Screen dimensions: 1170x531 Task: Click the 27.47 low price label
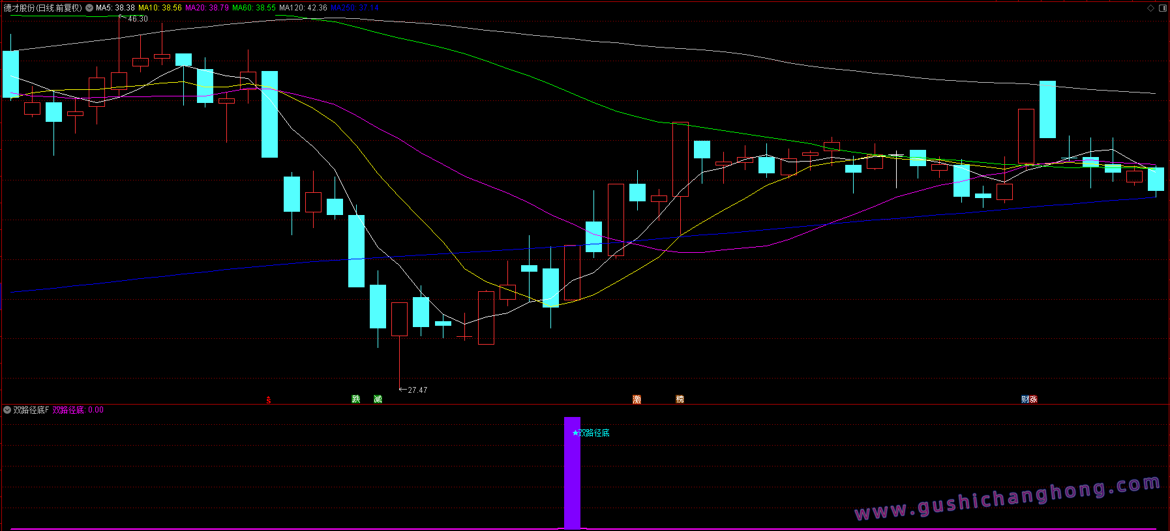tap(417, 390)
